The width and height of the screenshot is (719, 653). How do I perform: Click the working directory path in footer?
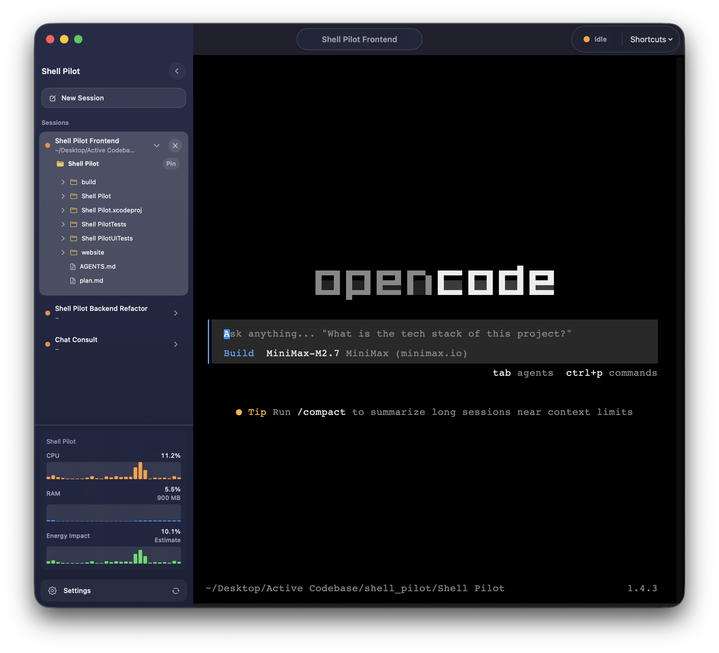click(x=355, y=588)
